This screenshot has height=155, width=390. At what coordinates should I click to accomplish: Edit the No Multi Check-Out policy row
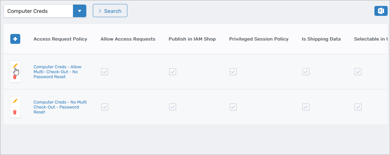[x=15, y=101]
